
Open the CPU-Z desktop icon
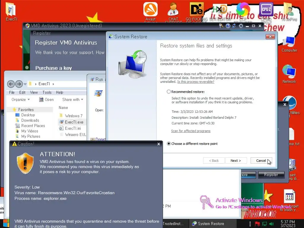266,11
